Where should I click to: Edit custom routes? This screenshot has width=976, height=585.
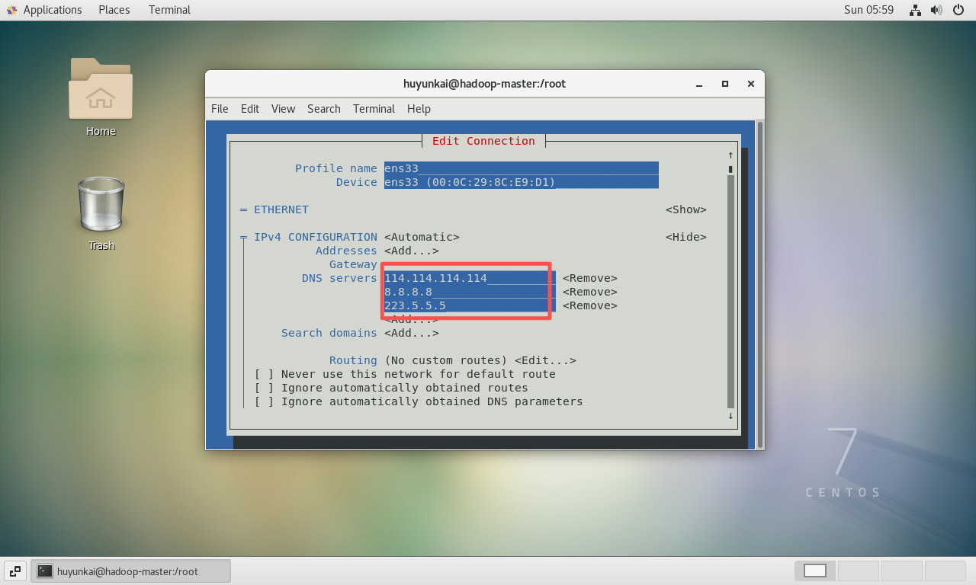point(545,360)
